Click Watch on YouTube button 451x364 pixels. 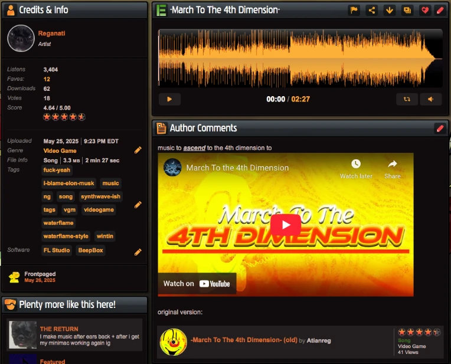(197, 284)
